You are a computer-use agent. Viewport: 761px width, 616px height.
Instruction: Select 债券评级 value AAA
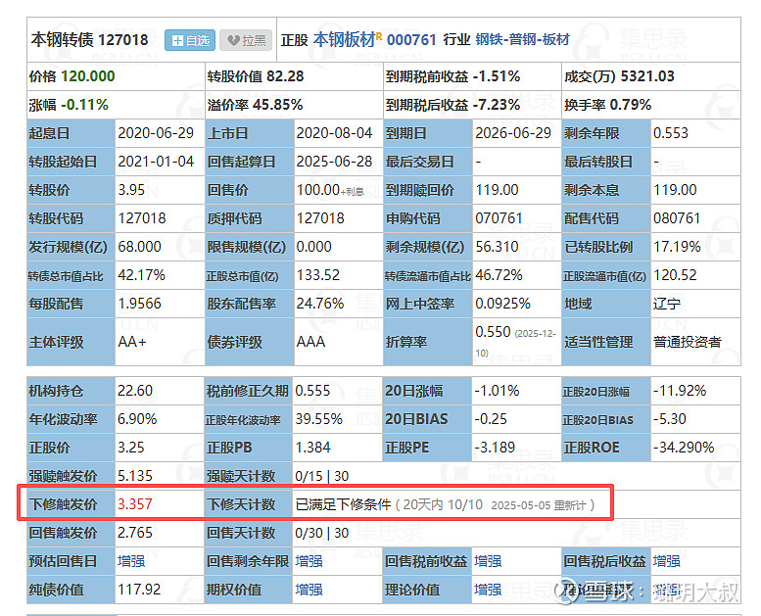(310, 342)
